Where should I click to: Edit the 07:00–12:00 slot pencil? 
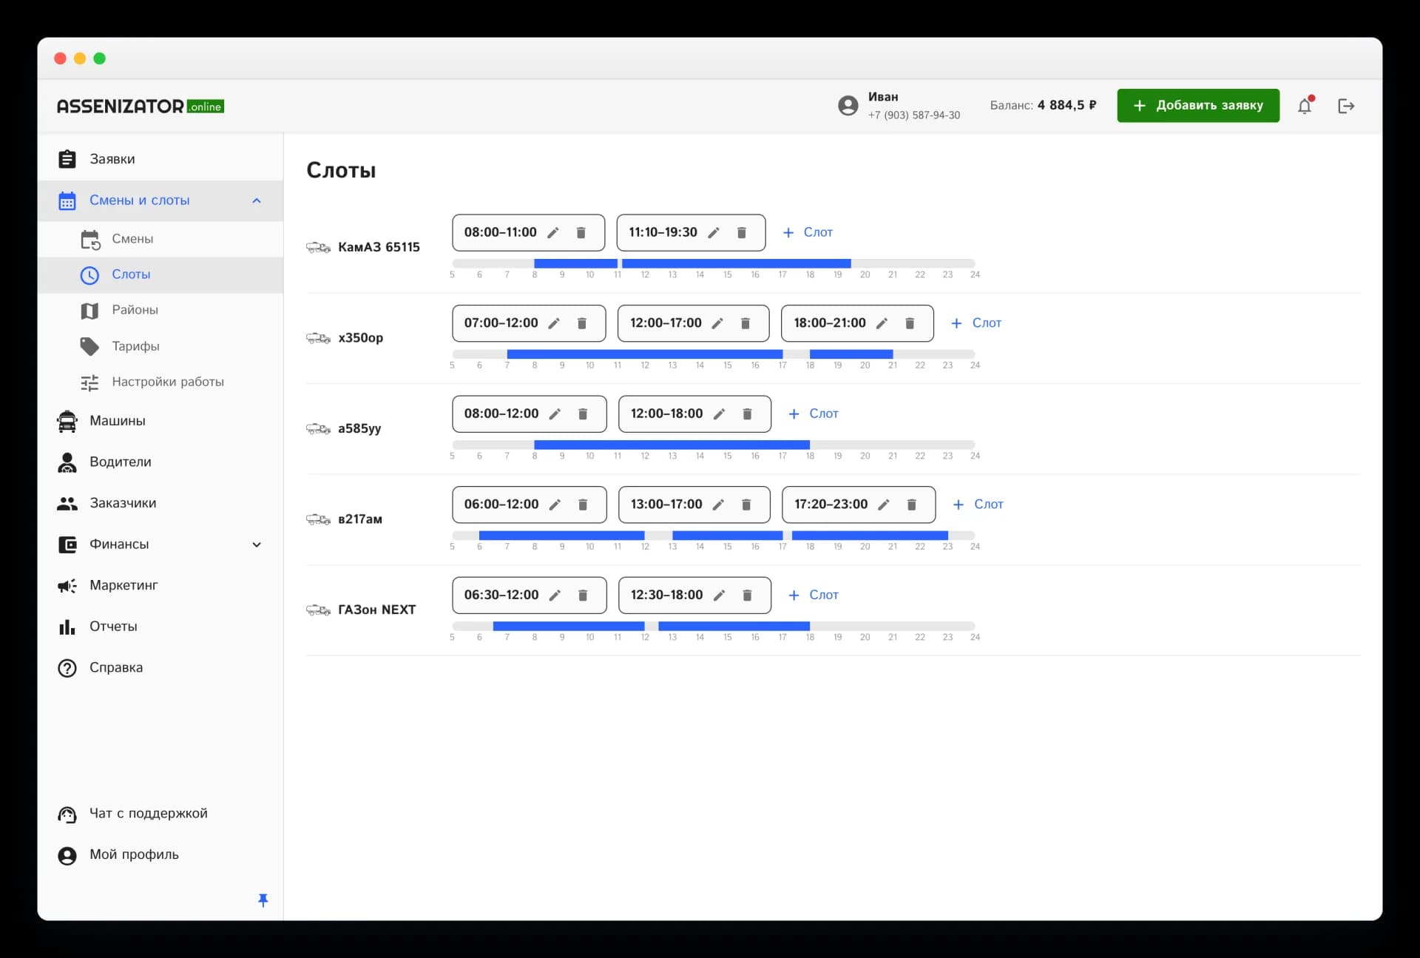pyautogui.click(x=554, y=323)
